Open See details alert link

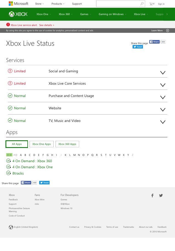[x=47, y=25]
